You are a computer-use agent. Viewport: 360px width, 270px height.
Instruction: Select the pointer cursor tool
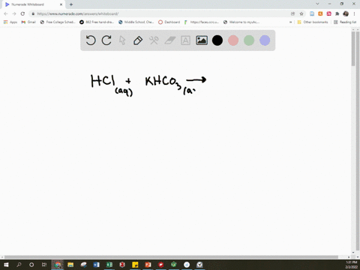pyautogui.click(x=122, y=40)
